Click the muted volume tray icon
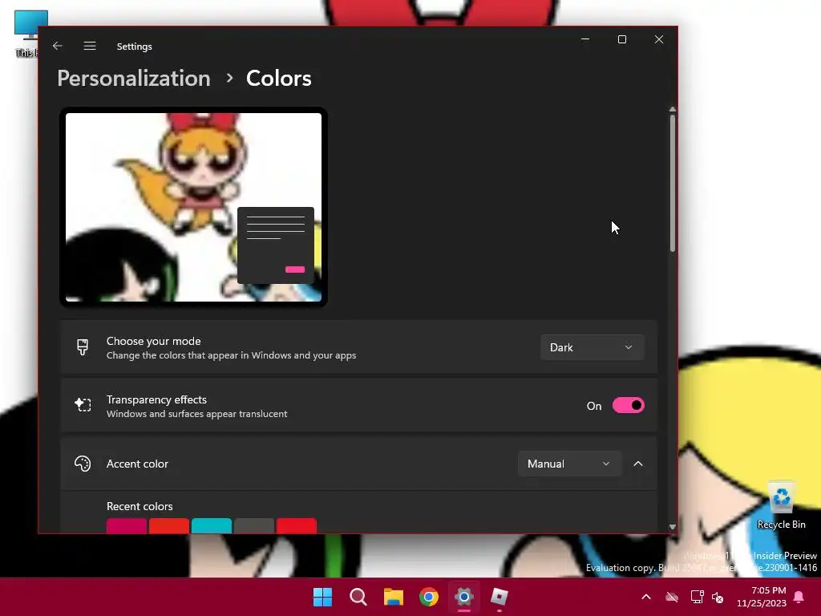Screen dimensions: 821x616 tap(718, 597)
